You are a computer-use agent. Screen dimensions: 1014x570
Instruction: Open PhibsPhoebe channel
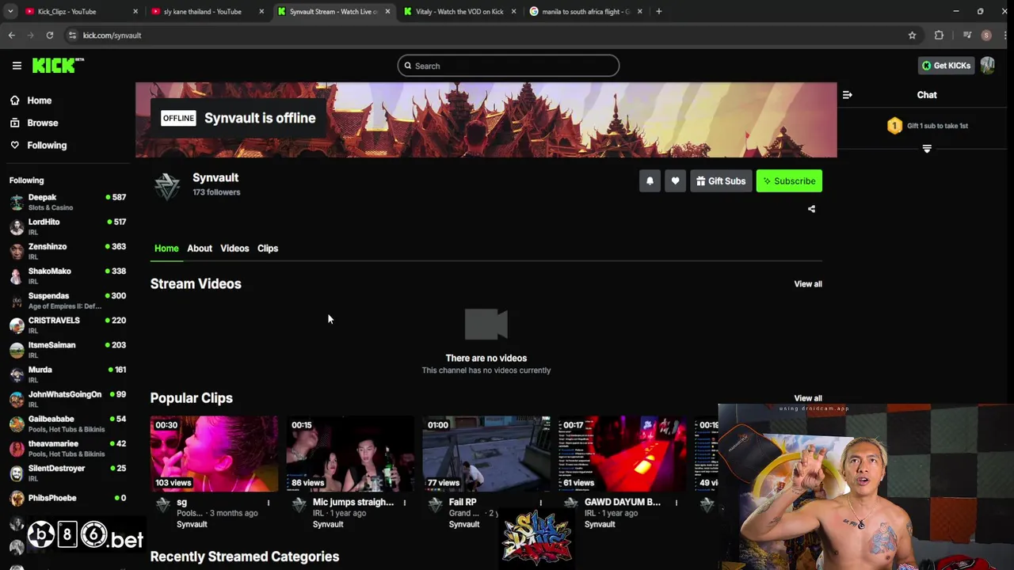[x=67, y=498]
